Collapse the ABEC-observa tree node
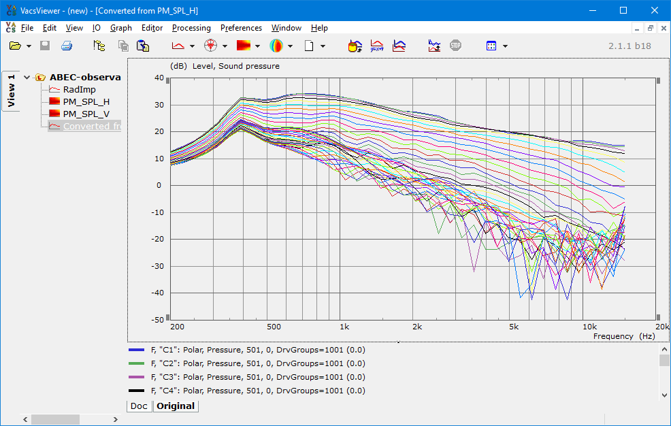 pos(27,78)
